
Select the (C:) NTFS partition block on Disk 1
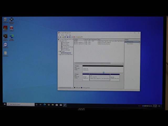(100, 77)
